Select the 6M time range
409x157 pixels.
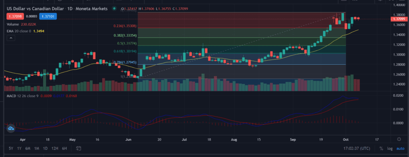click(x=28, y=148)
